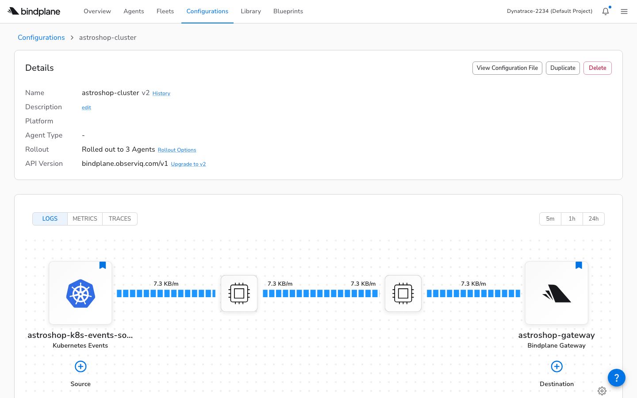Inspect the 7.3 KB/m throughput bar

pyautogui.click(x=166, y=293)
